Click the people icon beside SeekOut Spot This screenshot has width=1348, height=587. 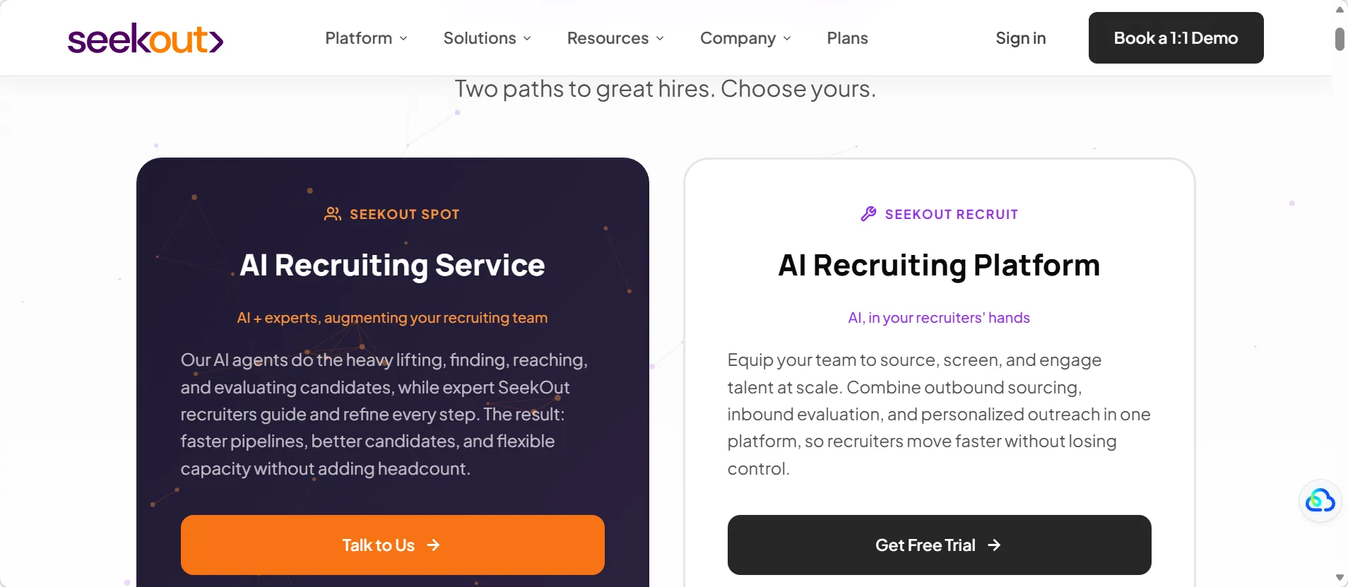tap(332, 214)
